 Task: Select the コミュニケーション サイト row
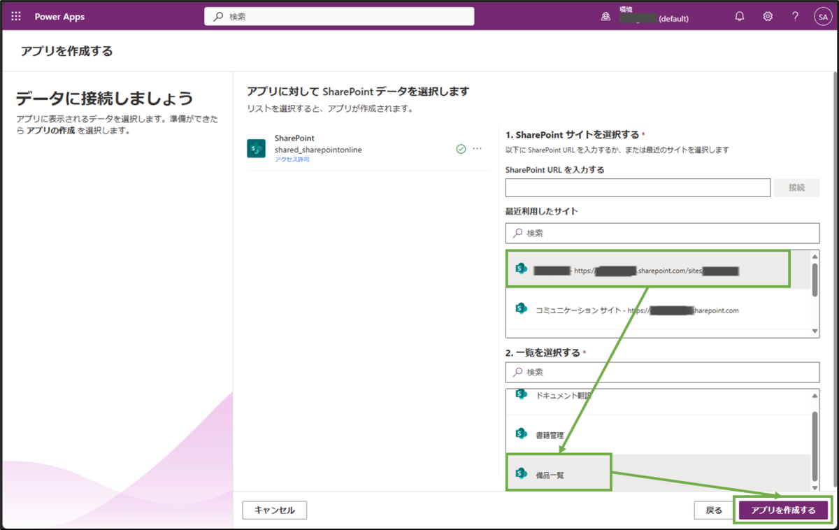(x=658, y=309)
